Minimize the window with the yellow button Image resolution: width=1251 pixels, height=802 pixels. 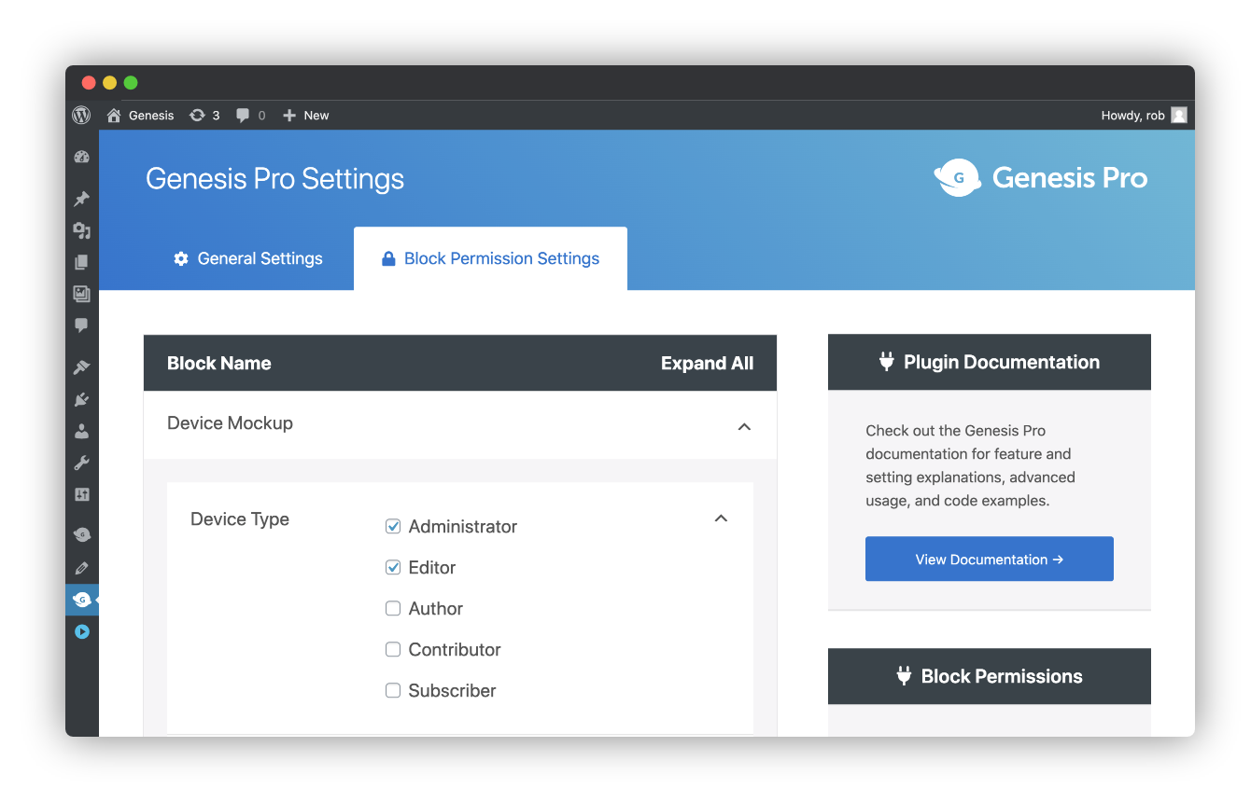[109, 83]
